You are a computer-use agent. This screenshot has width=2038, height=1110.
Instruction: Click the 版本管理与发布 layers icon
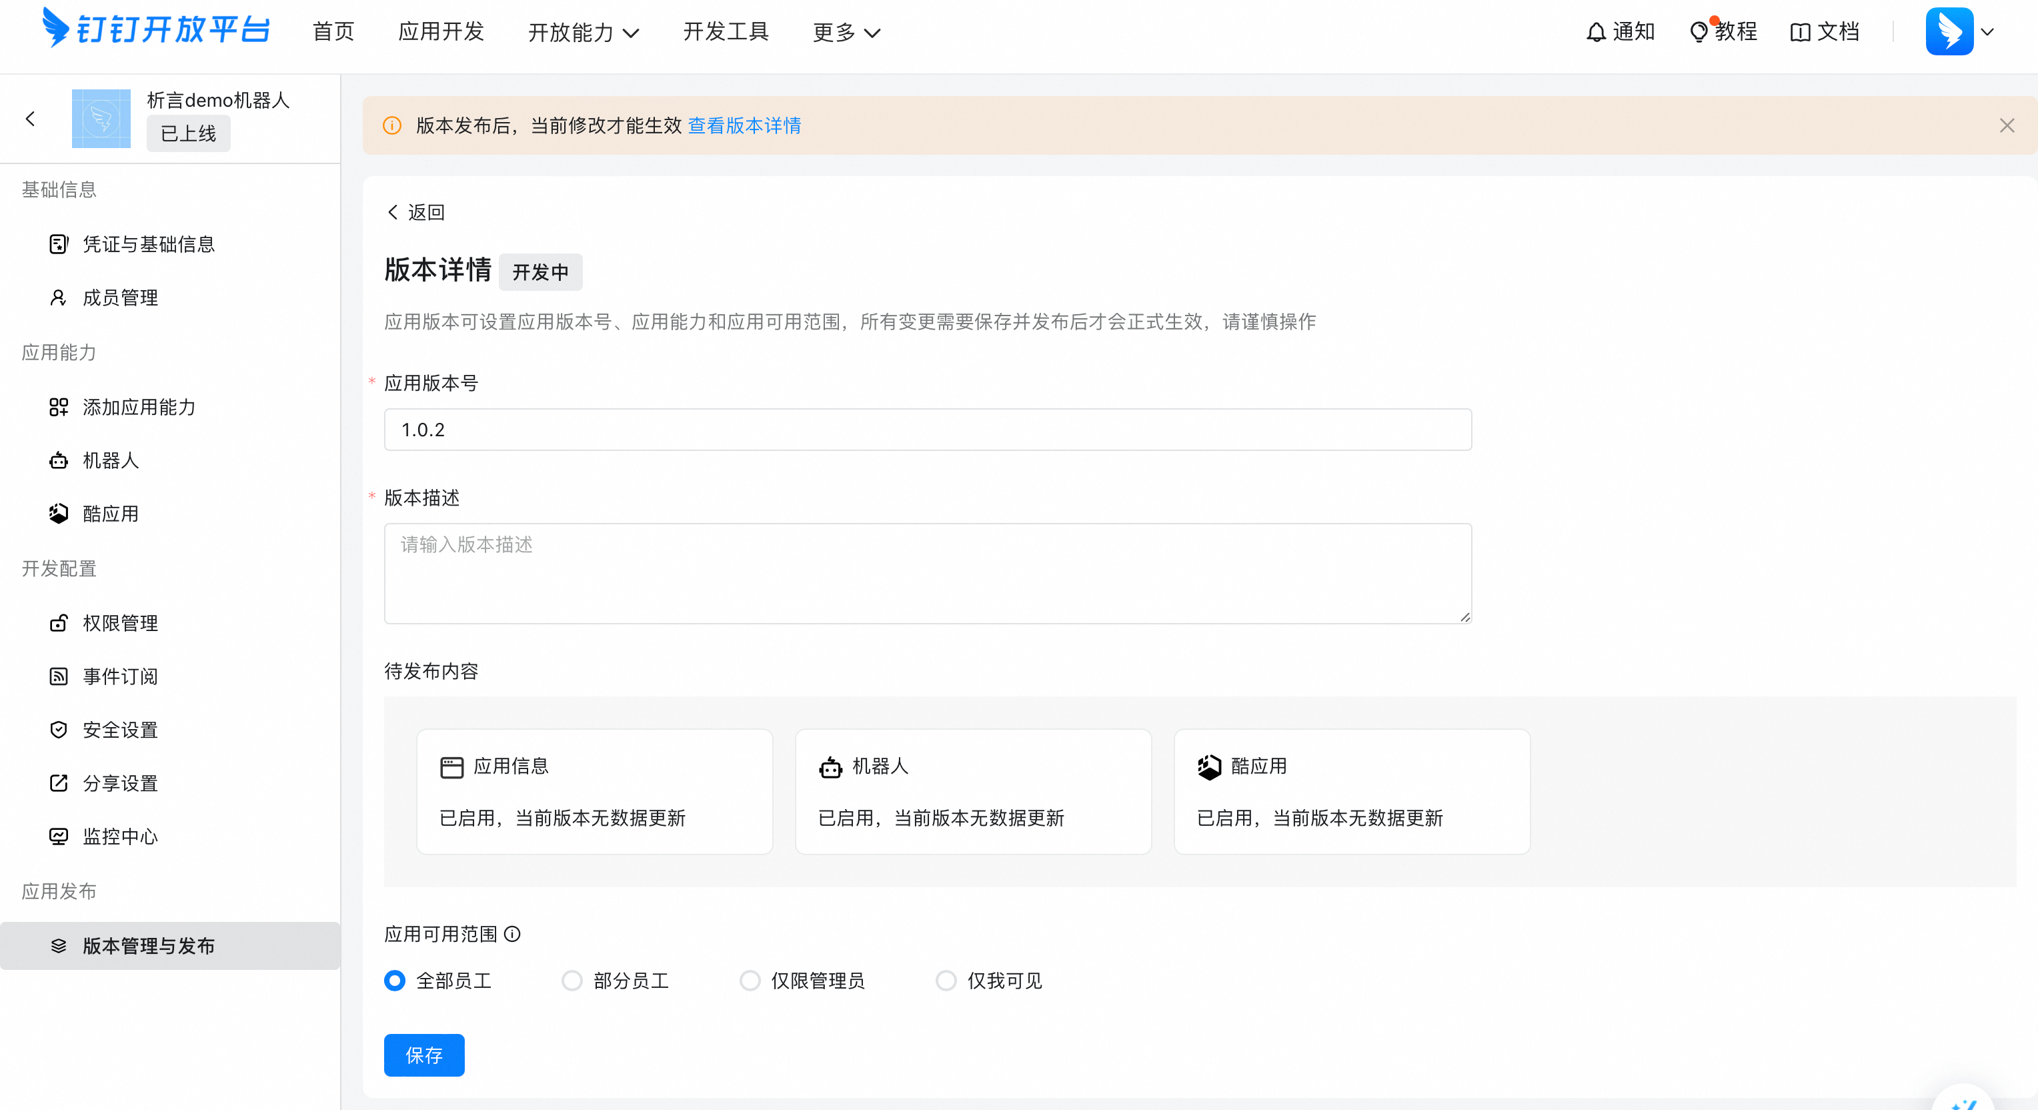(59, 945)
